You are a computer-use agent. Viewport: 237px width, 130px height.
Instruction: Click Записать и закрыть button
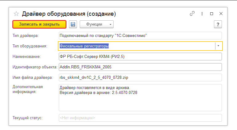(x=39, y=24)
